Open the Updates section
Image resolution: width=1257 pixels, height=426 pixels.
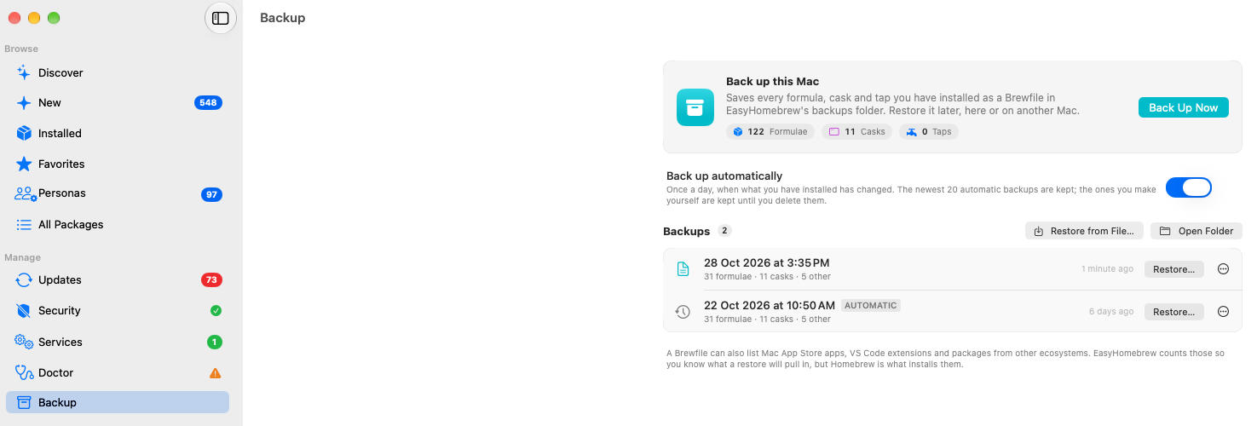pyautogui.click(x=118, y=279)
